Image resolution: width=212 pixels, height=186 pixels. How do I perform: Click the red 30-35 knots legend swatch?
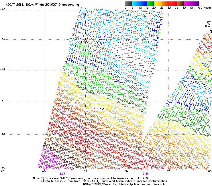(173, 3)
